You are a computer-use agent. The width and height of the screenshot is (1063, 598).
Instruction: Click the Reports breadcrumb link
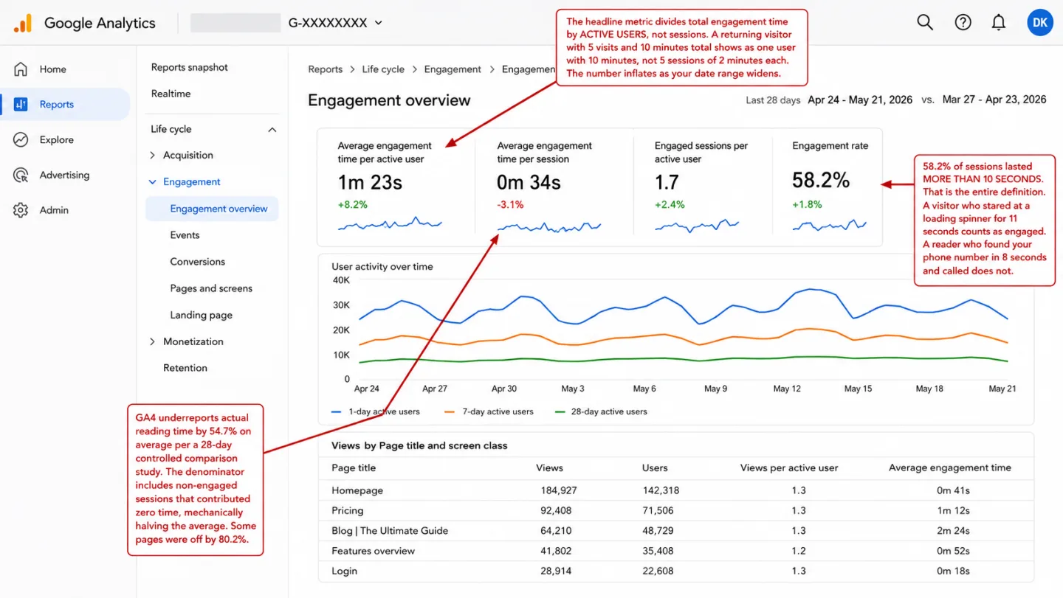[x=326, y=69]
